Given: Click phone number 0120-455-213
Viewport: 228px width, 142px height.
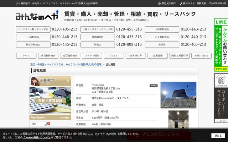Looking at the screenshot, I should tap(129, 29).
